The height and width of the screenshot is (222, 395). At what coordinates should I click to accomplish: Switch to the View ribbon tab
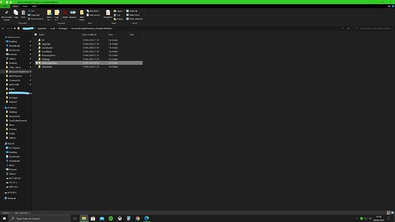coord(34,6)
